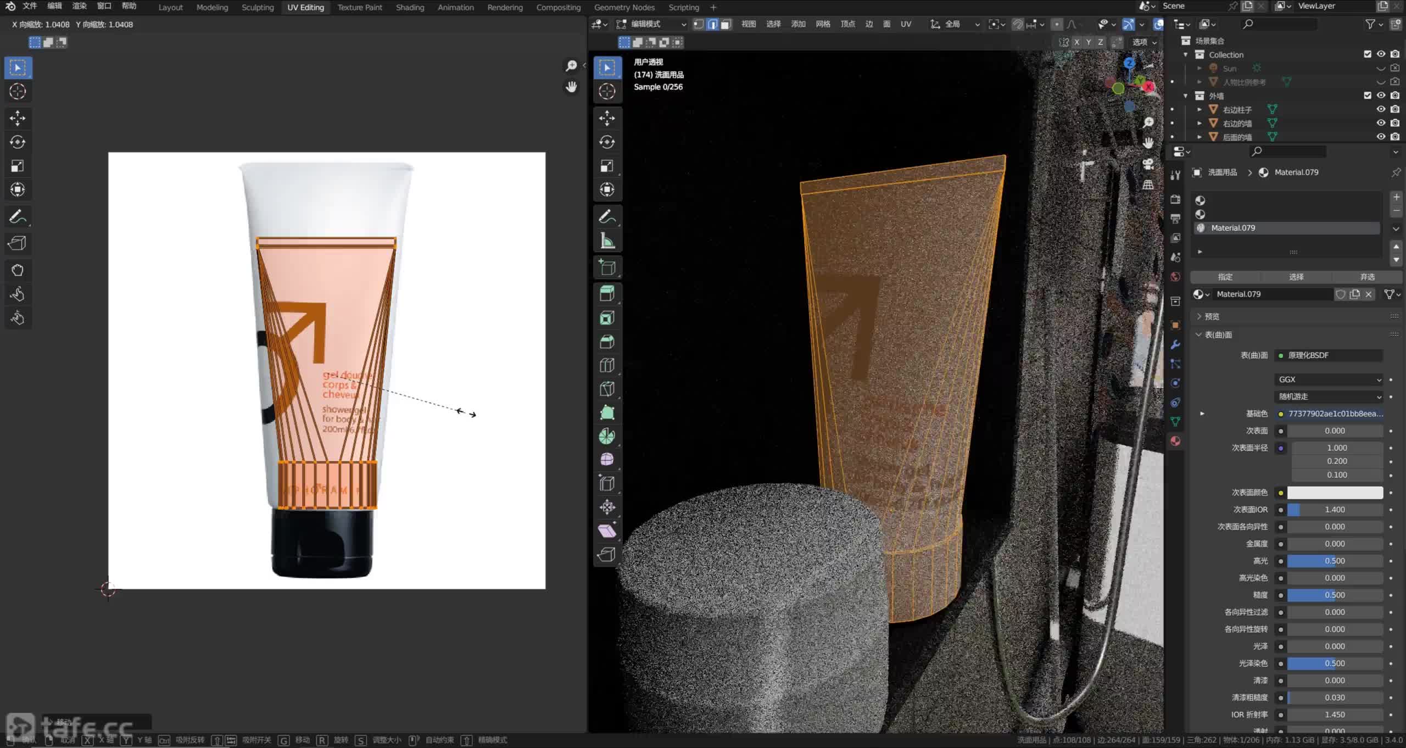
Task: Click the 原理化BSDF surface shader button
Action: pos(1328,355)
